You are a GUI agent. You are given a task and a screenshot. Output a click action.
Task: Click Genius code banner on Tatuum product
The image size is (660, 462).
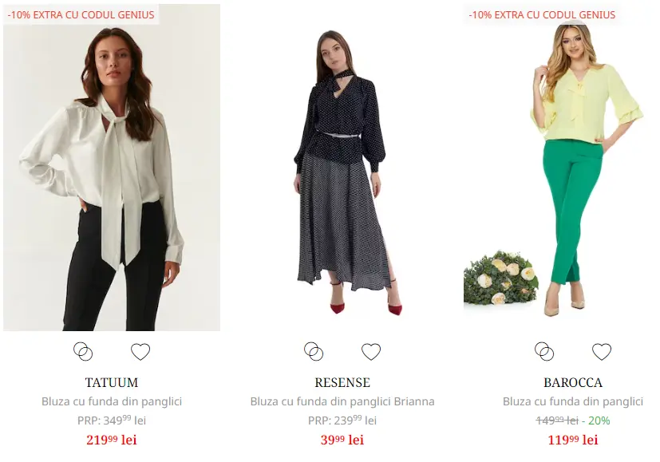click(x=81, y=14)
